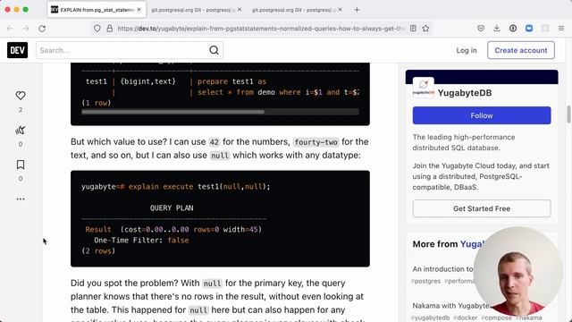Image resolution: width=572 pixels, height=322 pixels.
Task: Close the EXPLAIN from pg_stat tab
Action: click(x=139, y=10)
